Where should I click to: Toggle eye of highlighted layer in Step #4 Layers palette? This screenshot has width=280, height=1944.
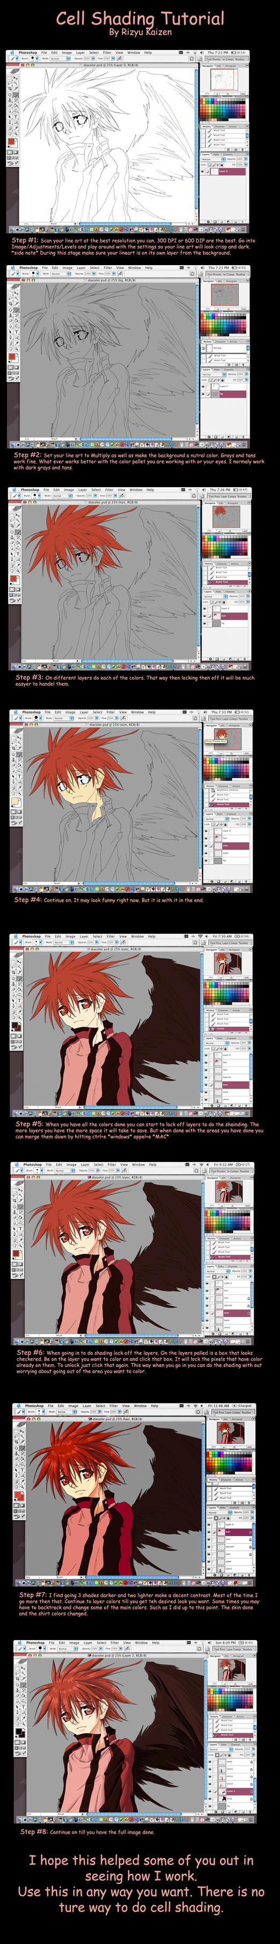pyautogui.click(x=206, y=846)
